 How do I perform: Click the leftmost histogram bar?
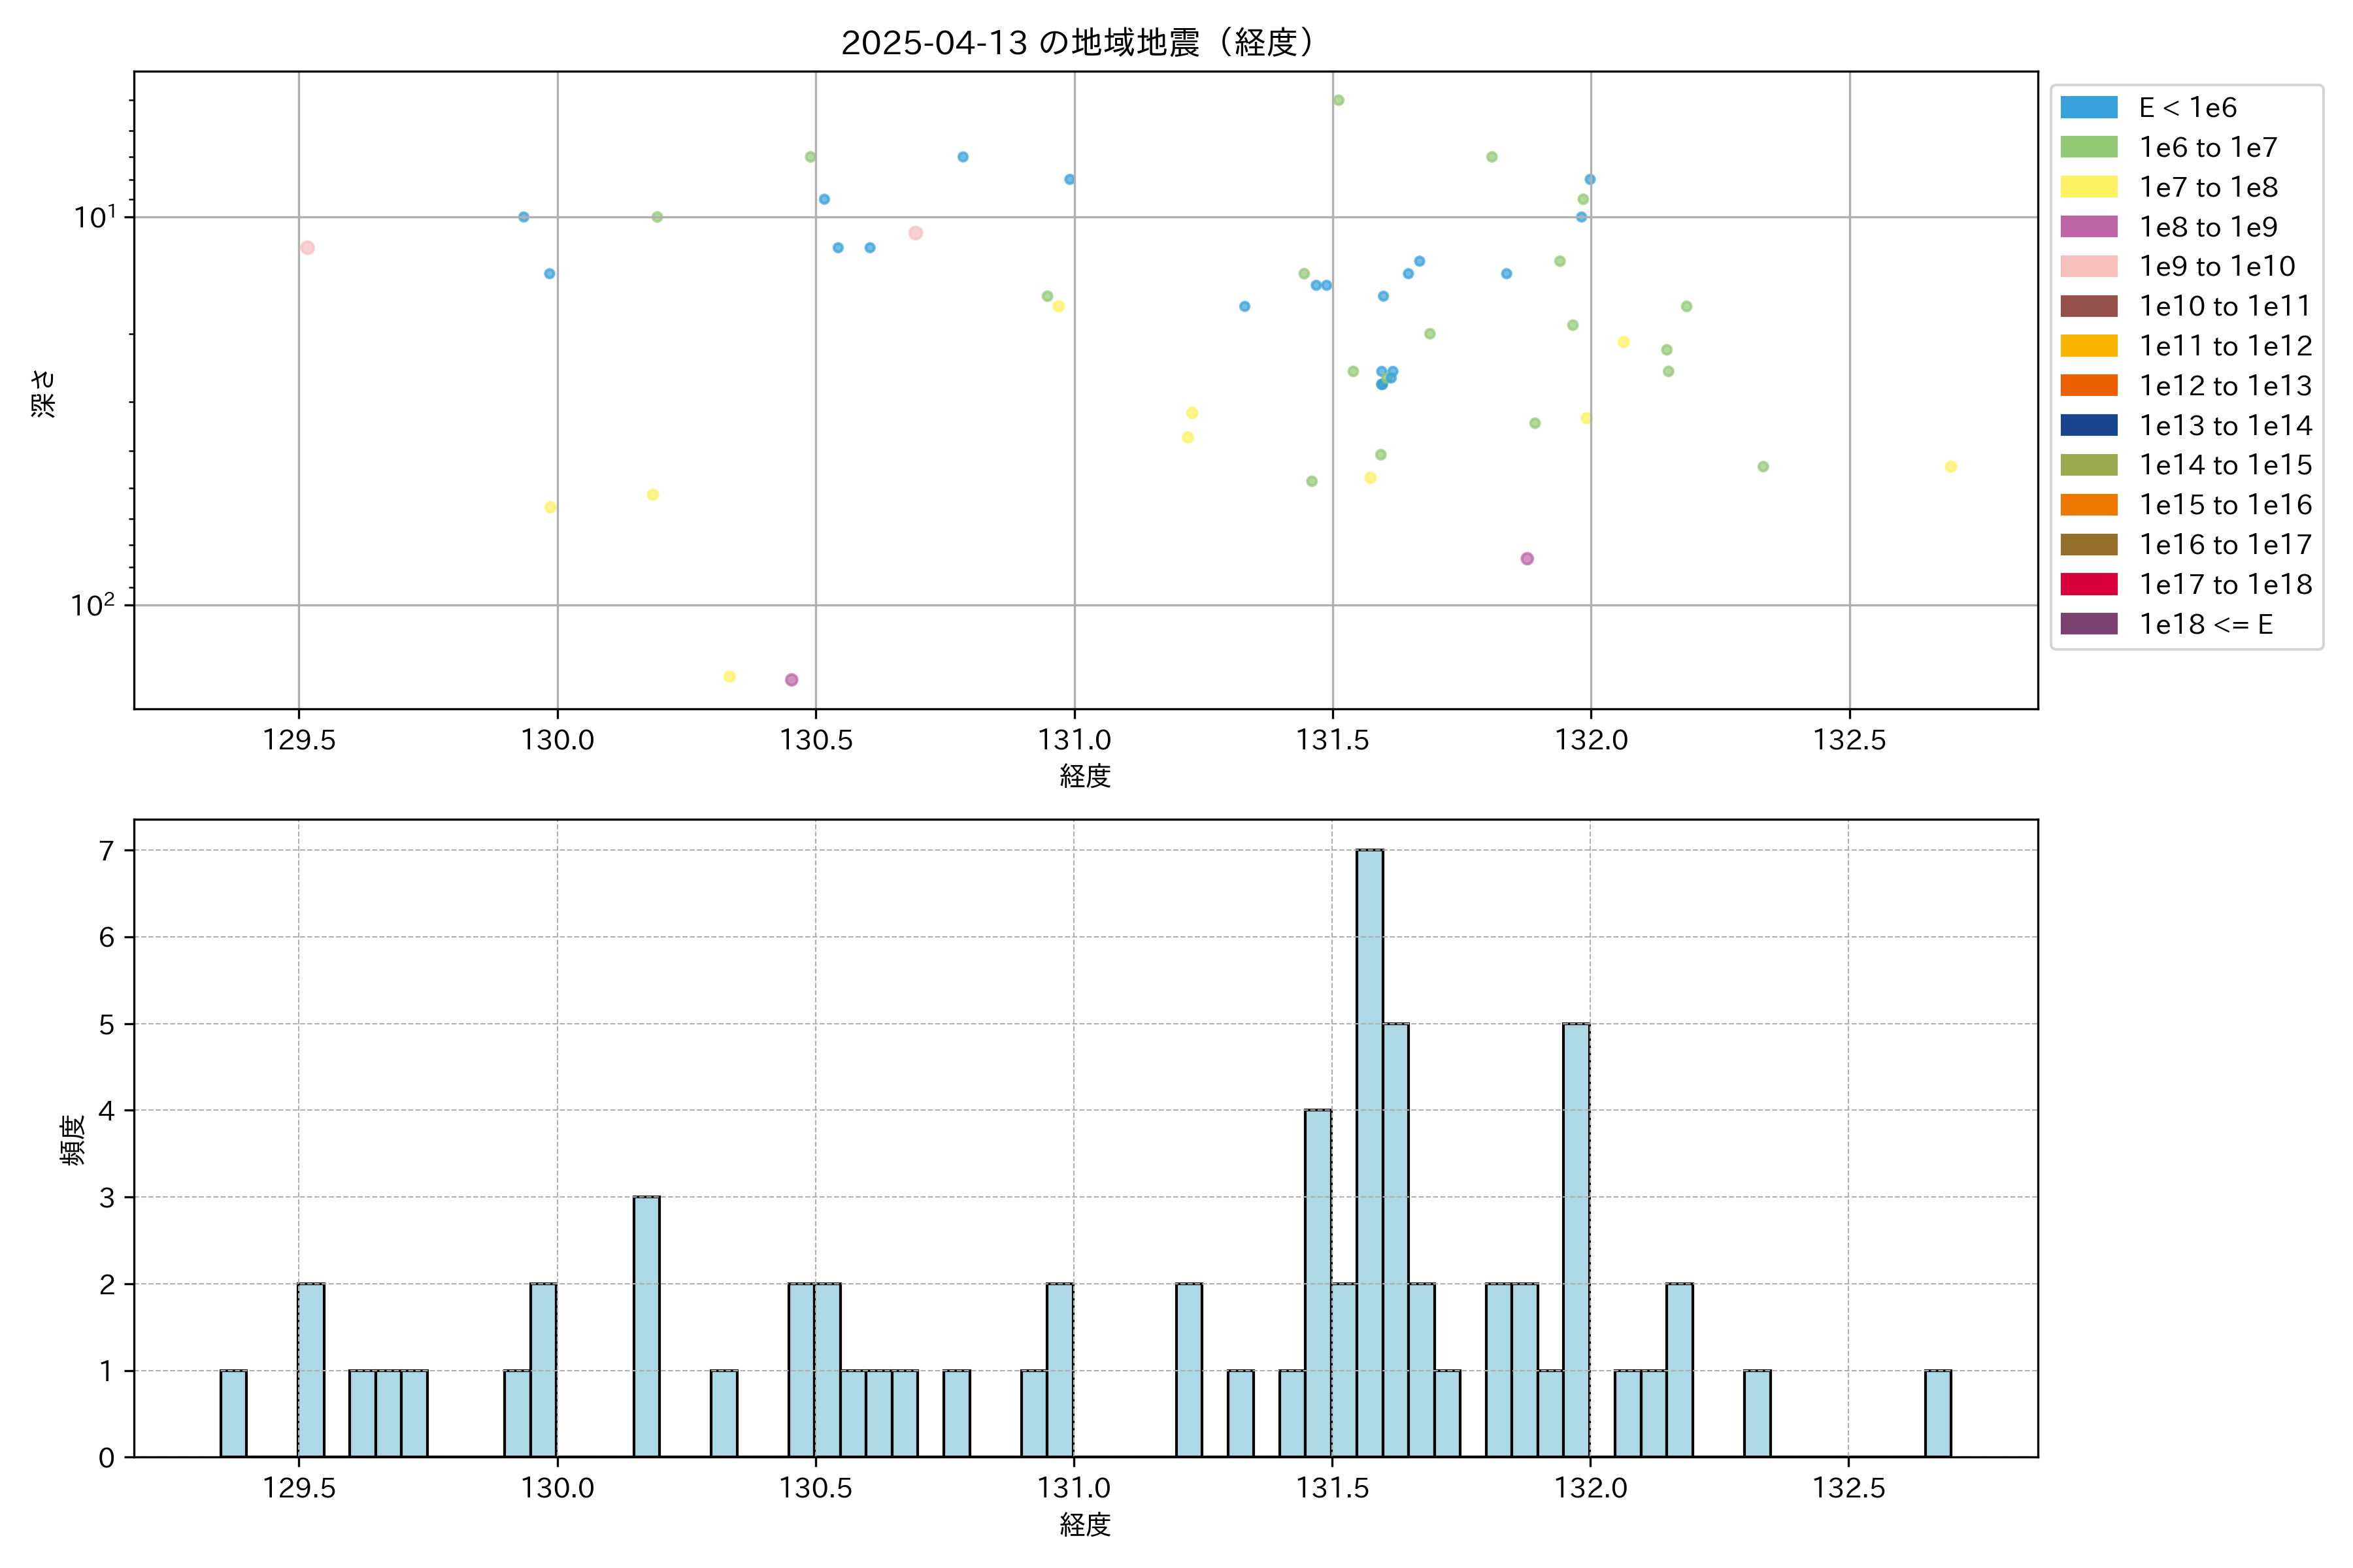(233, 1413)
